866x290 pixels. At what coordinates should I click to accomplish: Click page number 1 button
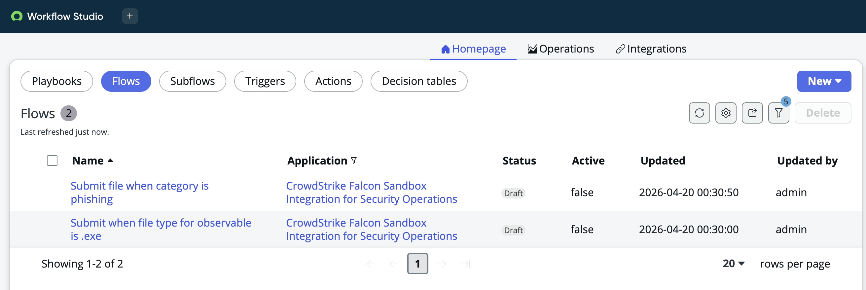(x=417, y=264)
